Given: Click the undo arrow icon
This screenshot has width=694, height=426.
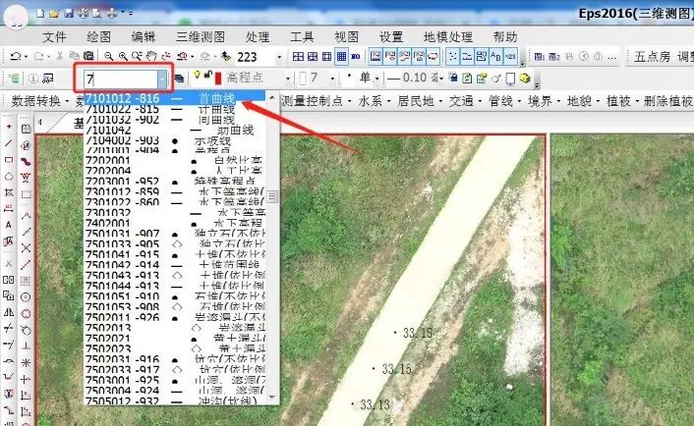Looking at the screenshot, I should pyautogui.click(x=16, y=57).
